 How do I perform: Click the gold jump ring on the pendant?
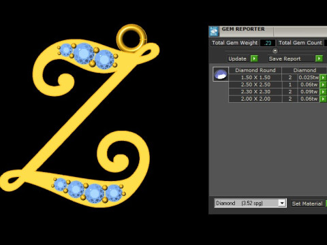point(131,38)
